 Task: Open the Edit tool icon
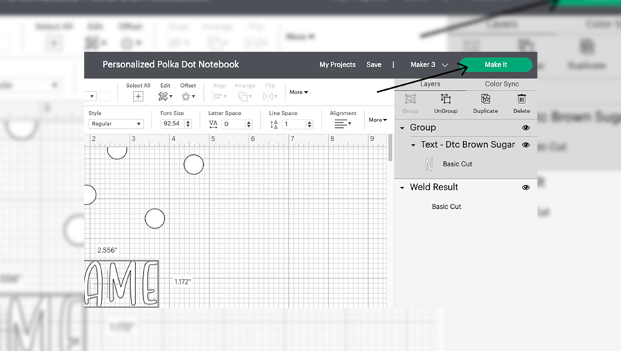164,96
